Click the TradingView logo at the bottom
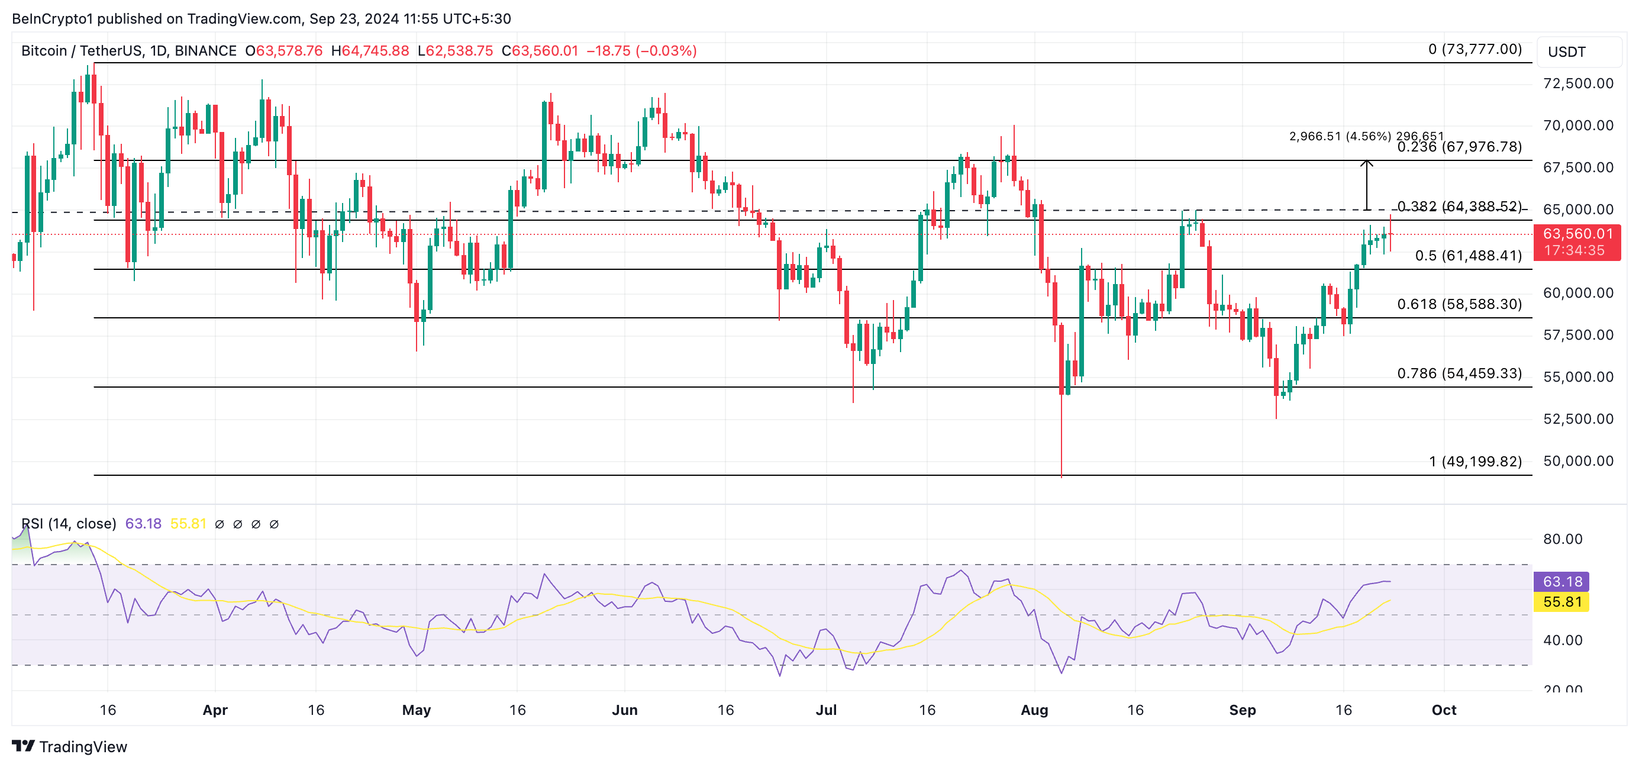 69,747
